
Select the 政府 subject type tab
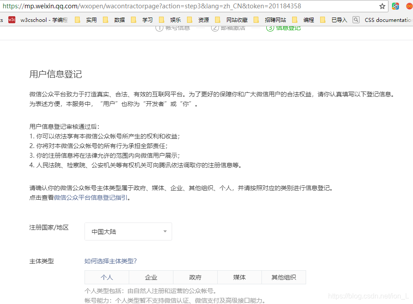pos(195,277)
